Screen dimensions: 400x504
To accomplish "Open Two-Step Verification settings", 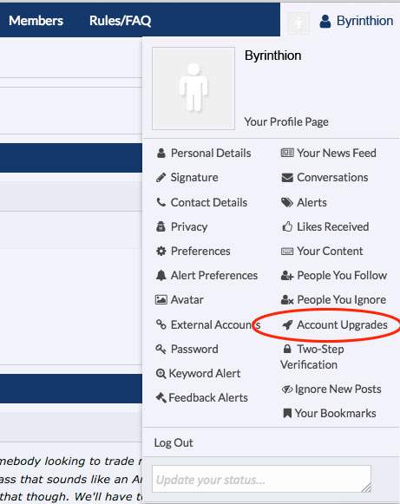I will pyautogui.click(x=312, y=357).
